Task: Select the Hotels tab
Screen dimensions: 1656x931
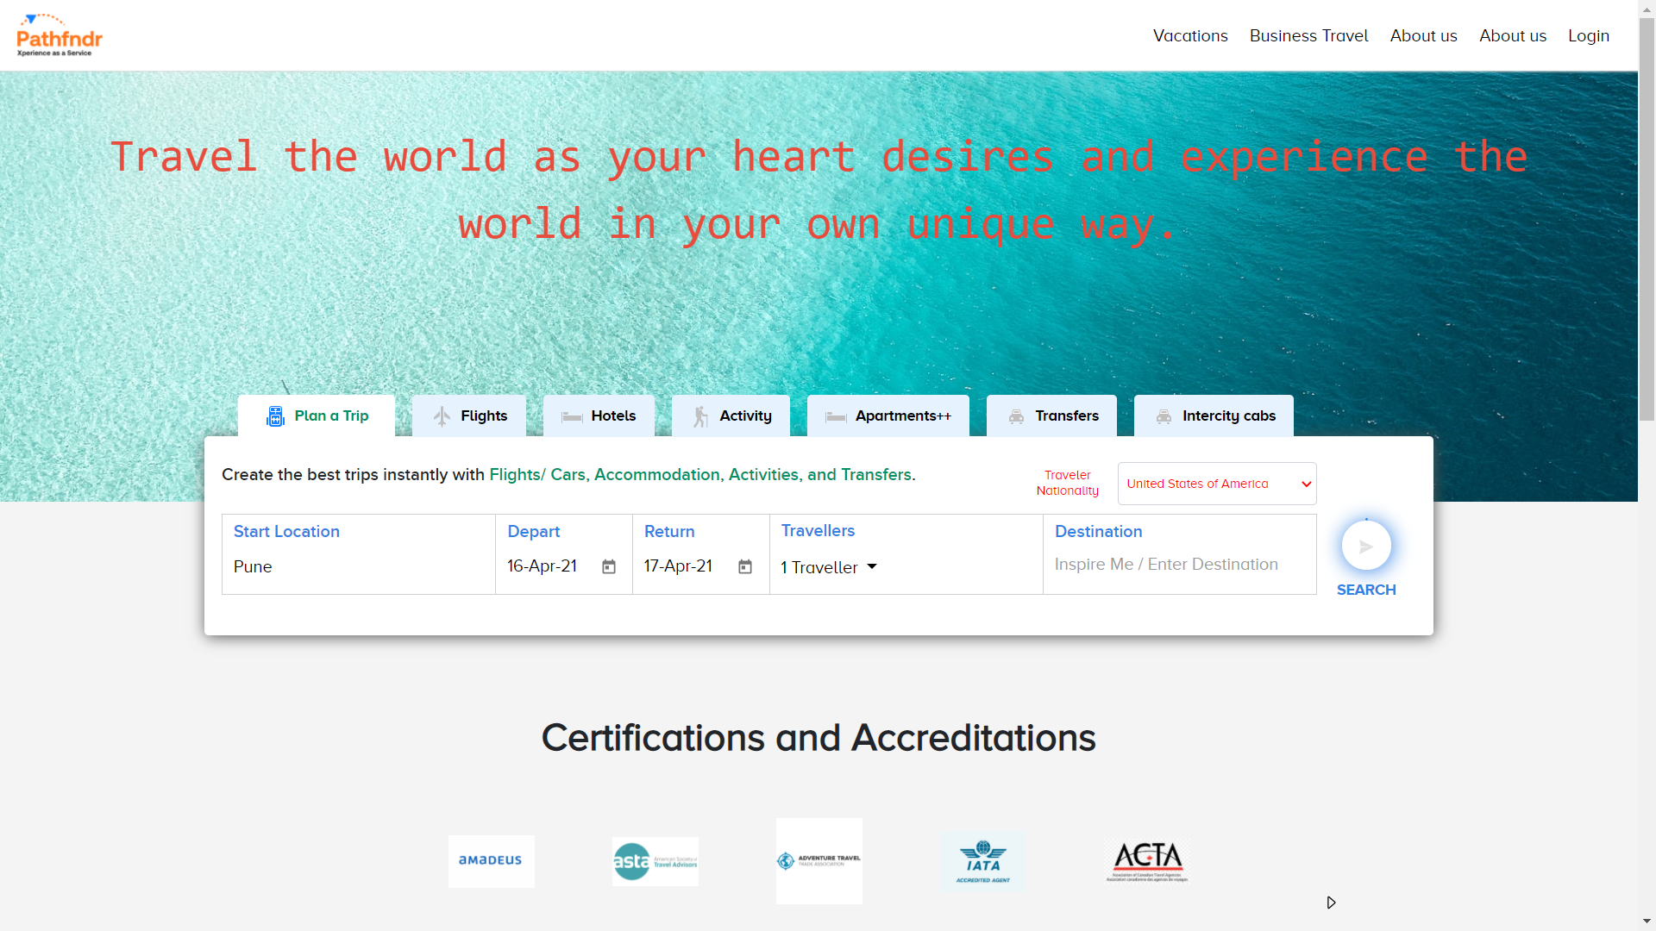Action: [599, 416]
